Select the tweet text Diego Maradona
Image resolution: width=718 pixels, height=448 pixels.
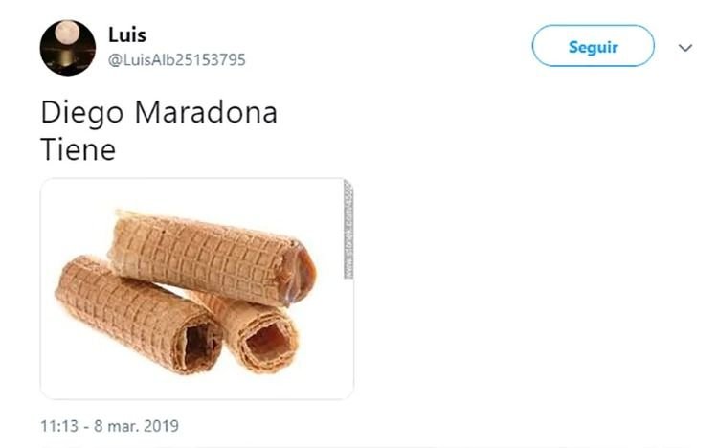159,113
